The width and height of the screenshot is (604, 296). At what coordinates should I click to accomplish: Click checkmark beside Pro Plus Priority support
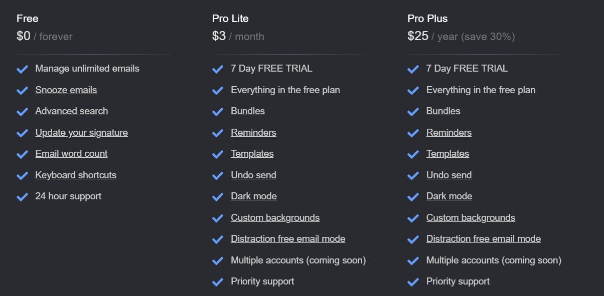[x=413, y=282]
